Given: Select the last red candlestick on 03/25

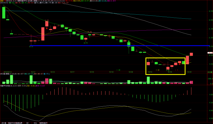Looking at the screenshot, I should (x=191, y=54).
